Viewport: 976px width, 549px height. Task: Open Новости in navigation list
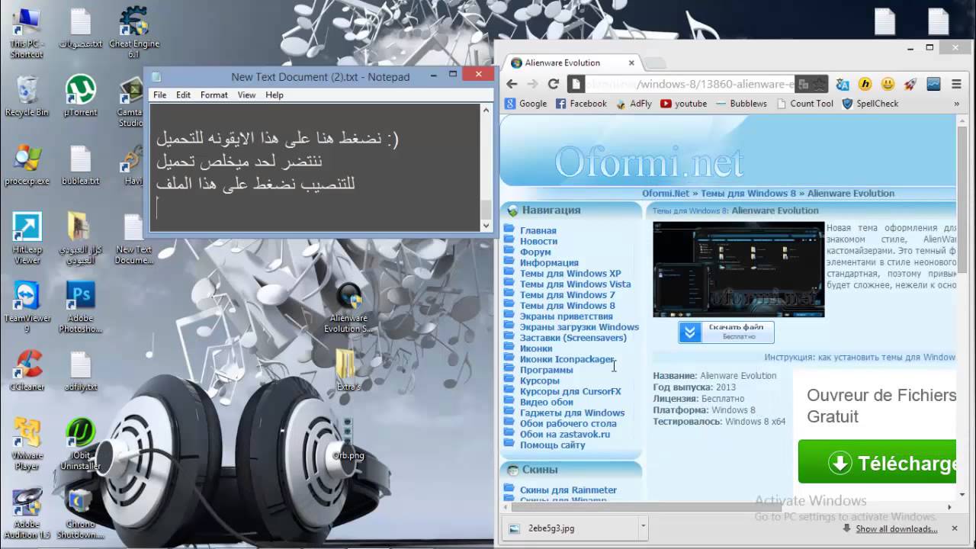(538, 241)
